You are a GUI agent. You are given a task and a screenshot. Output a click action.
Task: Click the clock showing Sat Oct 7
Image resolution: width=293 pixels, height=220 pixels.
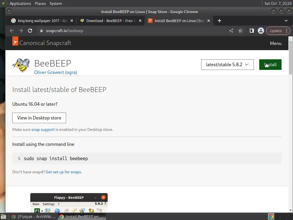(x=278, y=3)
